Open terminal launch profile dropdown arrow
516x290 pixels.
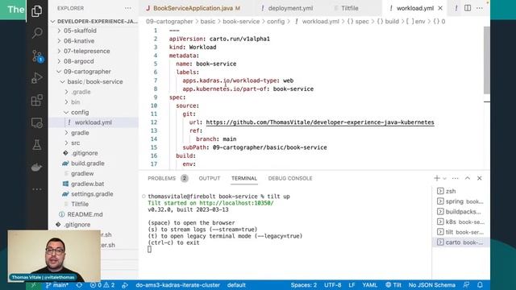(x=444, y=179)
